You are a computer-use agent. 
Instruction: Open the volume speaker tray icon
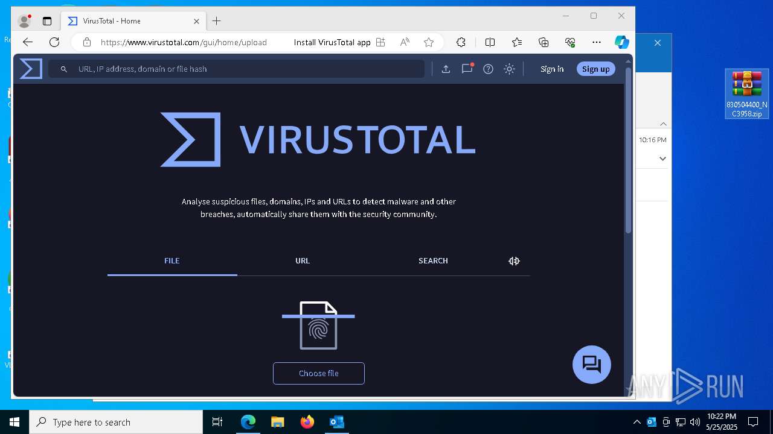(x=695, y=422)
